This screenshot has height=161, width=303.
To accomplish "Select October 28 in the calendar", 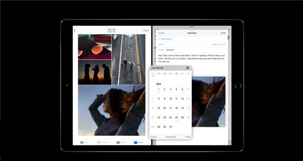I will point(153,127).
